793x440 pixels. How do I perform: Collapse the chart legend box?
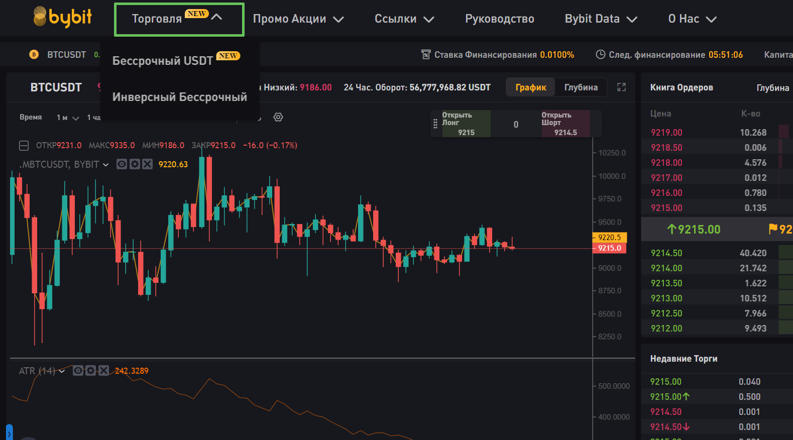(x=24, y=146)
